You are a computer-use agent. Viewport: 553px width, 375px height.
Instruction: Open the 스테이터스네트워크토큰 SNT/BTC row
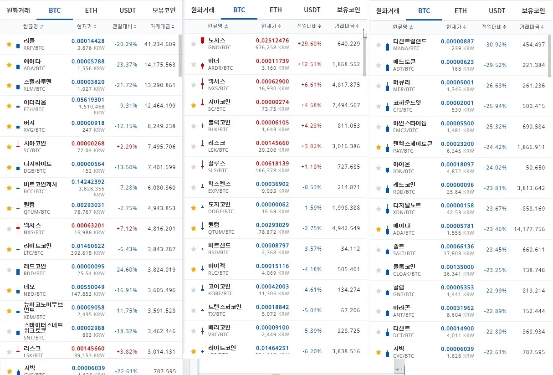pyautogui.click(x=90, y=331)
